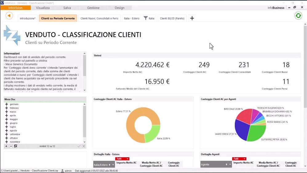Refresh data with the green reload icon
The image size is (307, 173).
(x=298, y=16)
